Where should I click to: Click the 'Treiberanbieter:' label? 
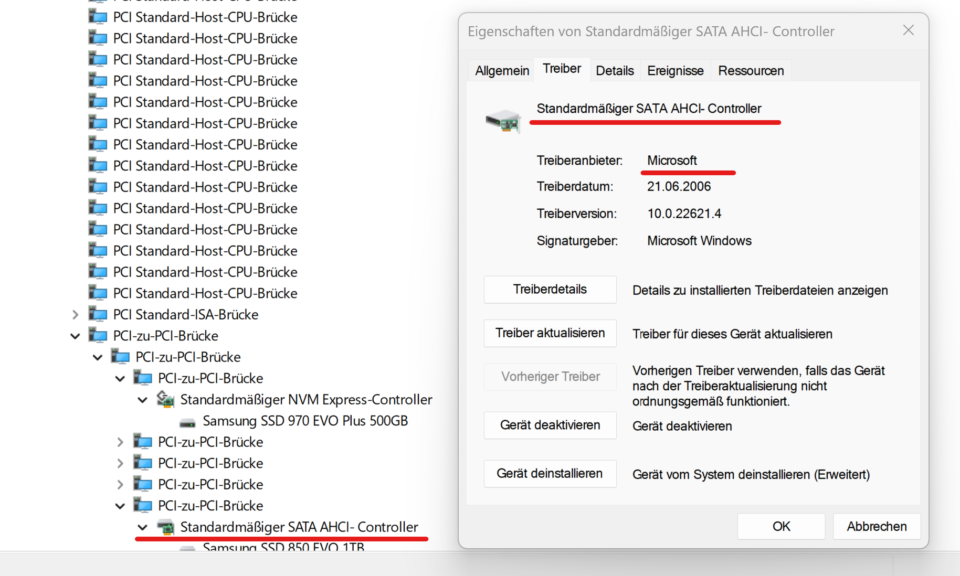coord(579,160)
